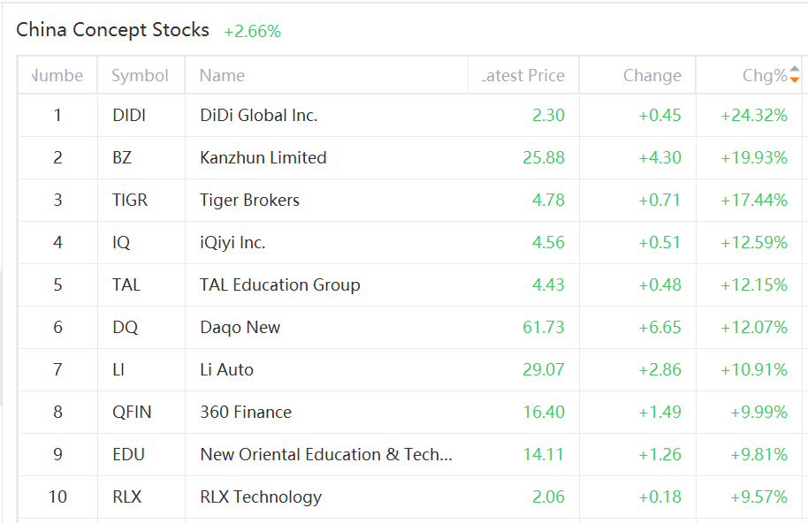808x523 pixels.
Task: Open the iQiyi Inc. stock name
Action: (x=232, y=242)
